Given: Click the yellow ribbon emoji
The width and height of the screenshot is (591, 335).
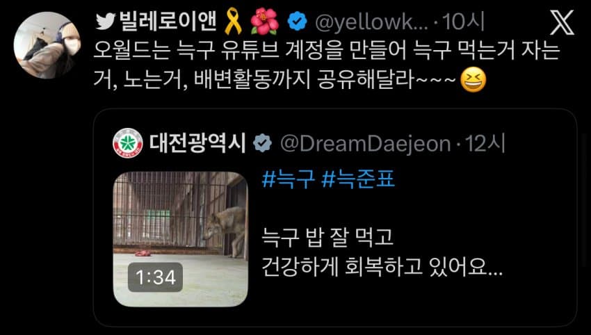Looking at the screenshot, I should point(233,22).
